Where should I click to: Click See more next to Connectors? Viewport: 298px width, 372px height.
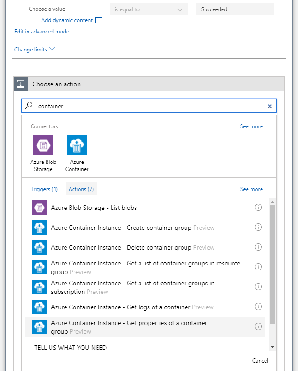click(x=251, y=126)
